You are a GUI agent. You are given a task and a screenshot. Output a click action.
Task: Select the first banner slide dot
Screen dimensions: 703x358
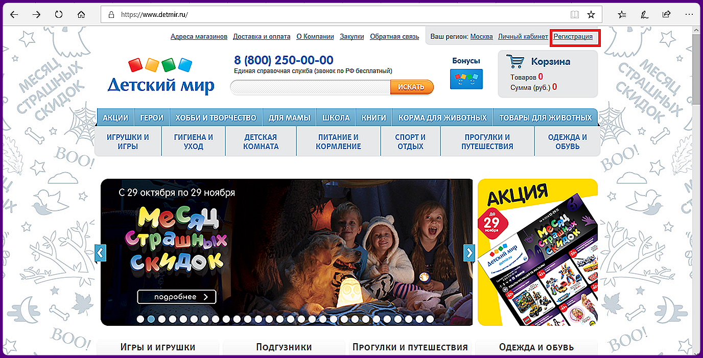tap(140, 319)
